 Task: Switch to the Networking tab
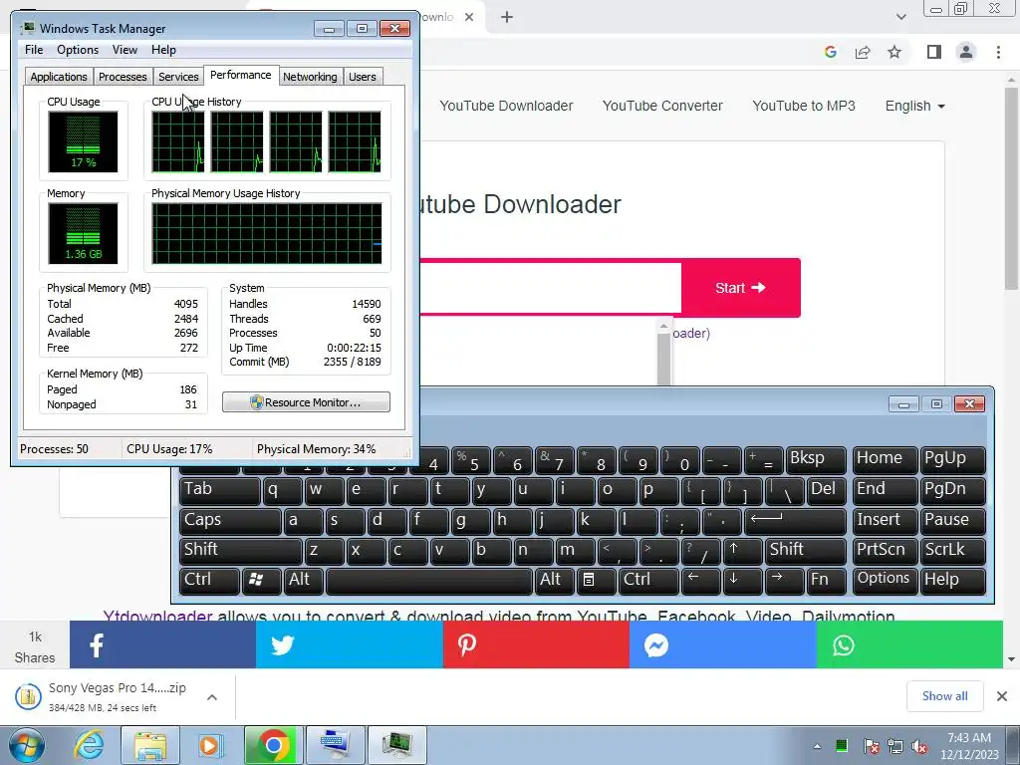click(310, 77)
